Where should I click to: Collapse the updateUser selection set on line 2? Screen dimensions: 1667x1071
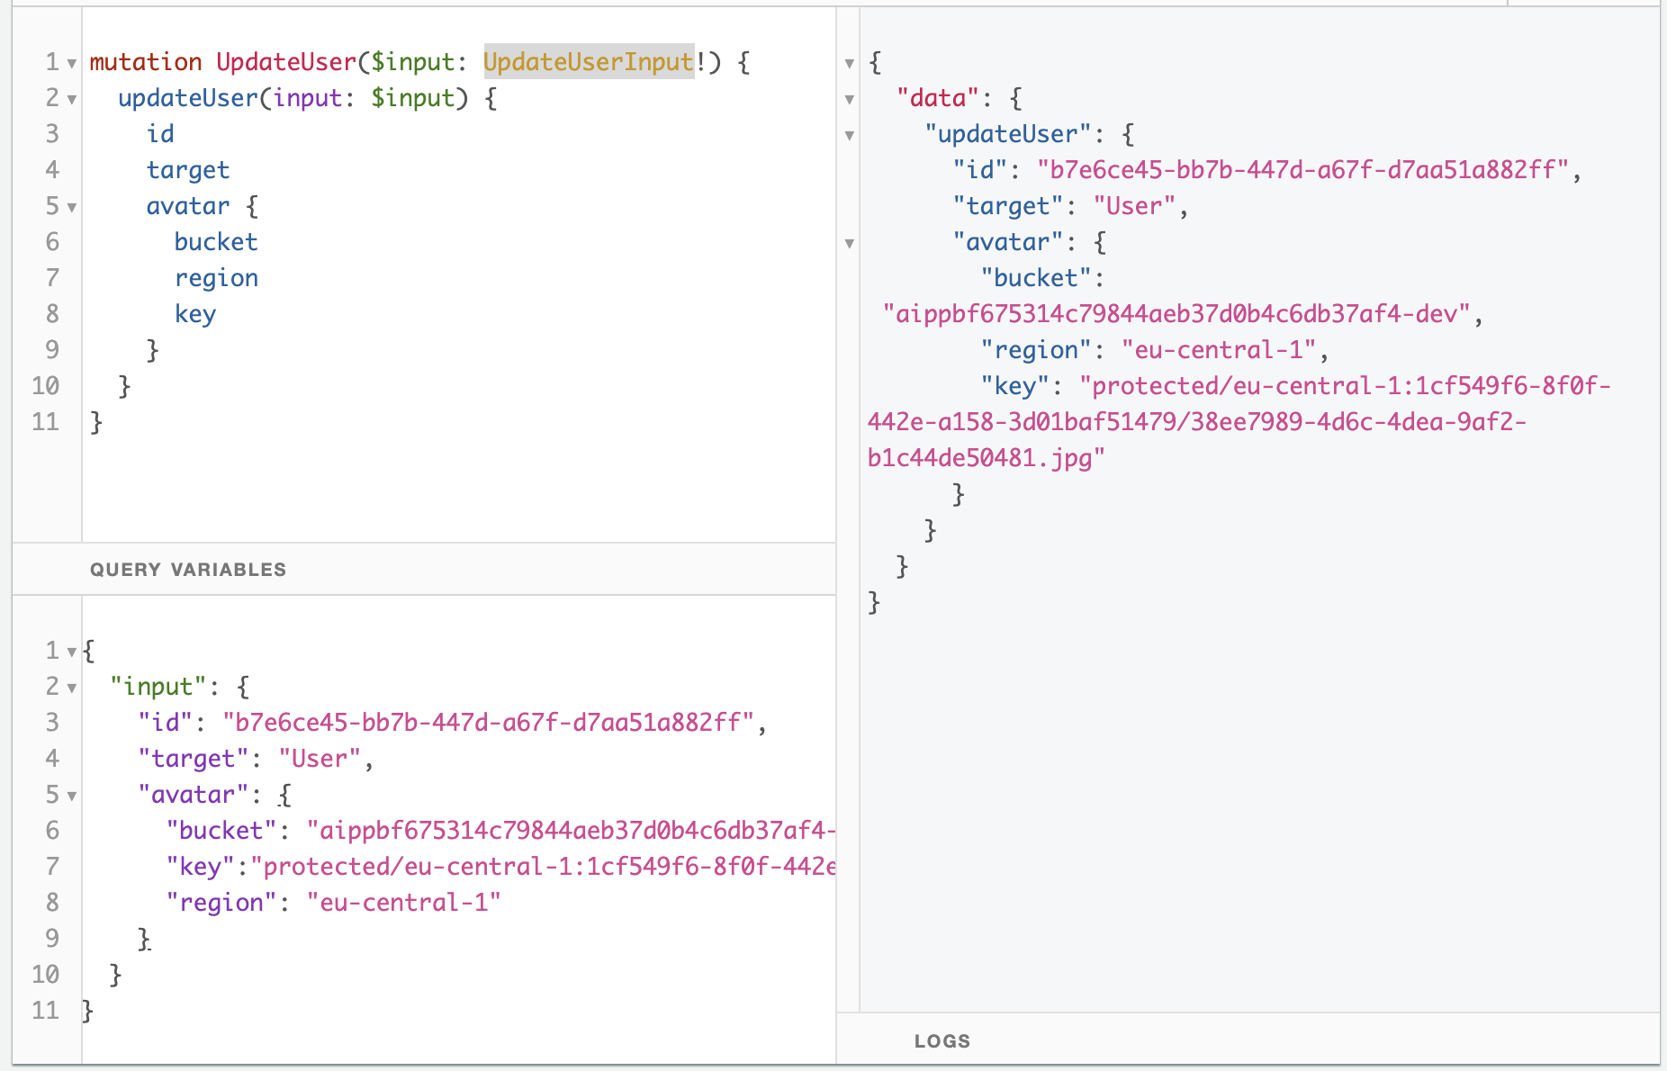tap(71, 99)
